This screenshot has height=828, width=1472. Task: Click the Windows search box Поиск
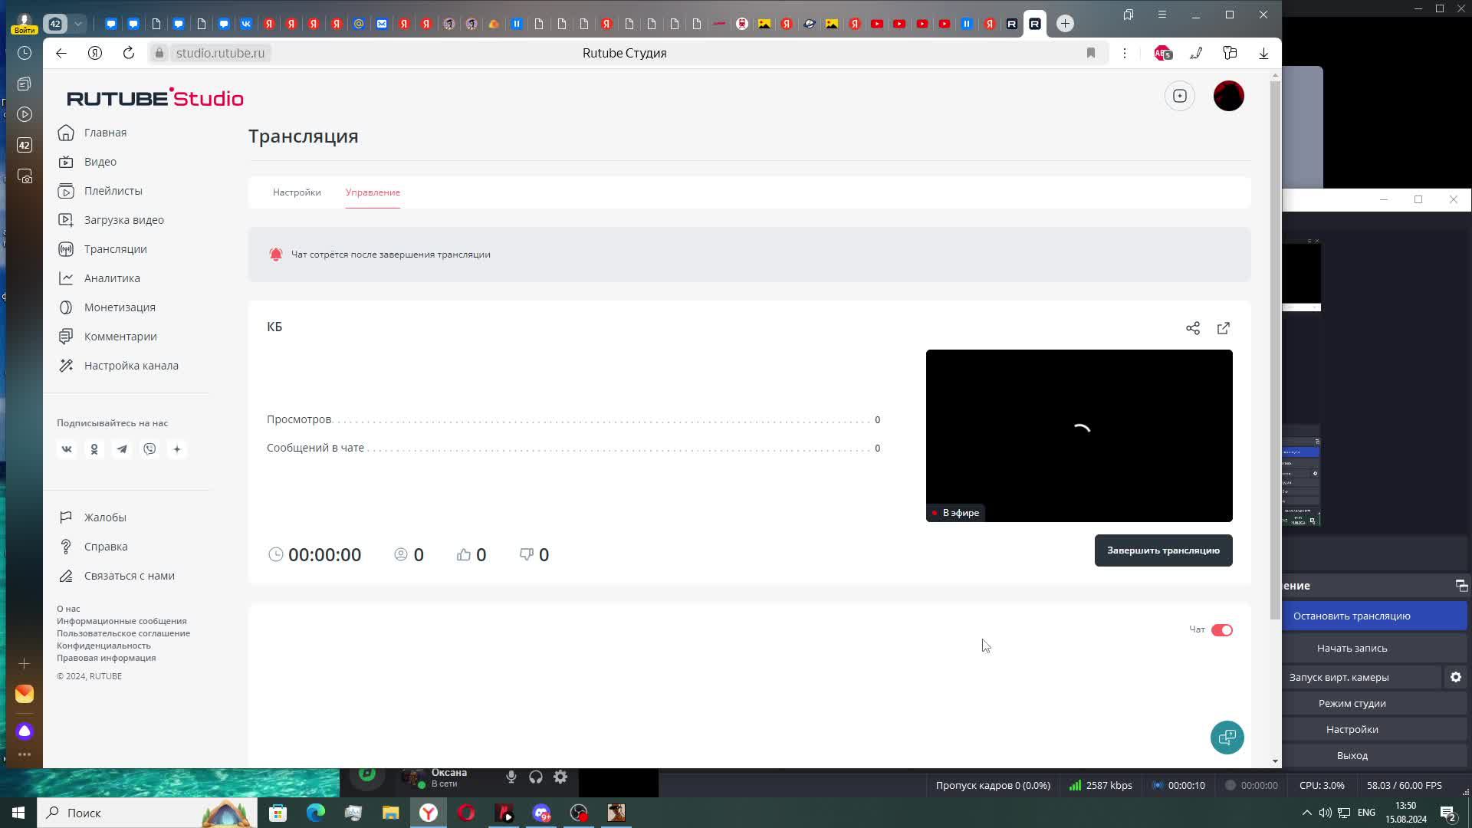tap(146, 813)
